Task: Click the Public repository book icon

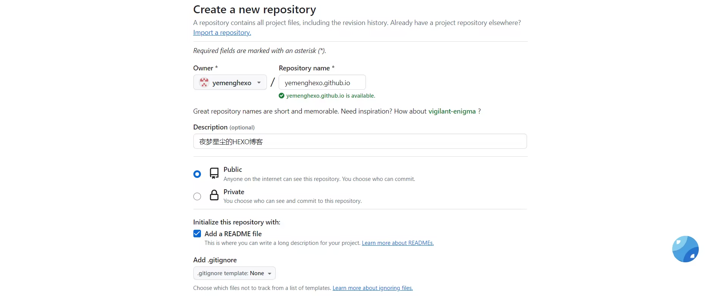Action: pos(214,173)
